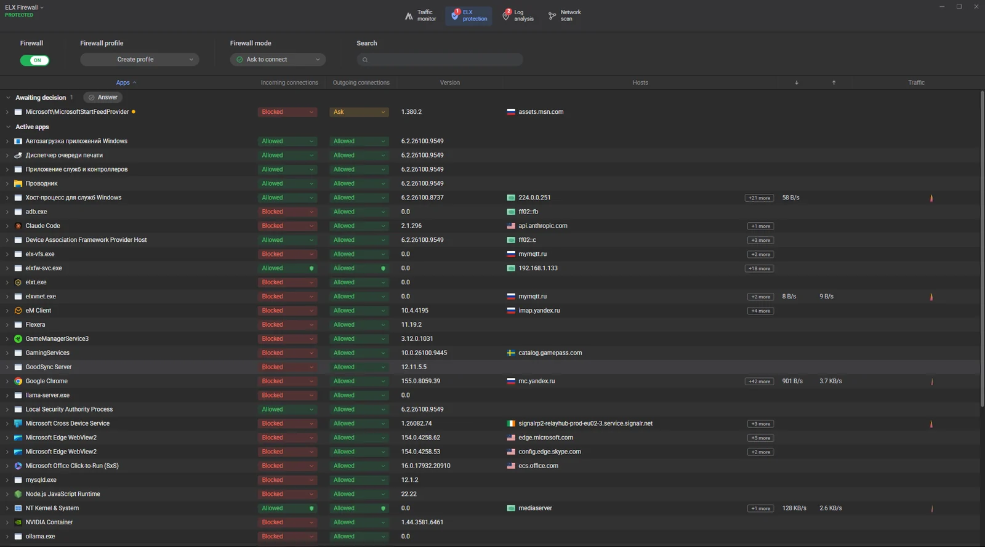
Task: Expand the Flexera row
Action: click(x=7, y=325)
